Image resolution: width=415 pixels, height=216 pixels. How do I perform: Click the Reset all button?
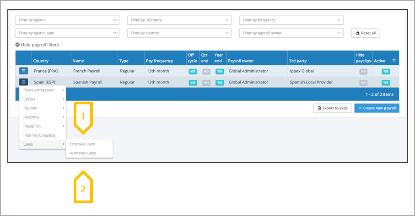point(366,33)
